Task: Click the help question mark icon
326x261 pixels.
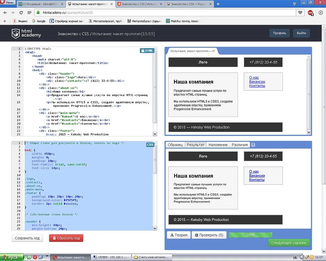Action: point(253,145)
